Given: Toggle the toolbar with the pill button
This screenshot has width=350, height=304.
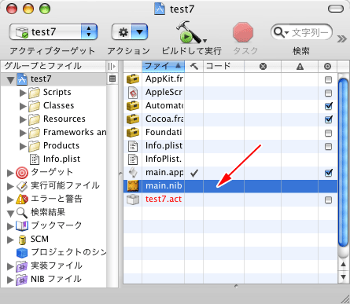Looking at the screenshot, I should (x=336, y=9).
